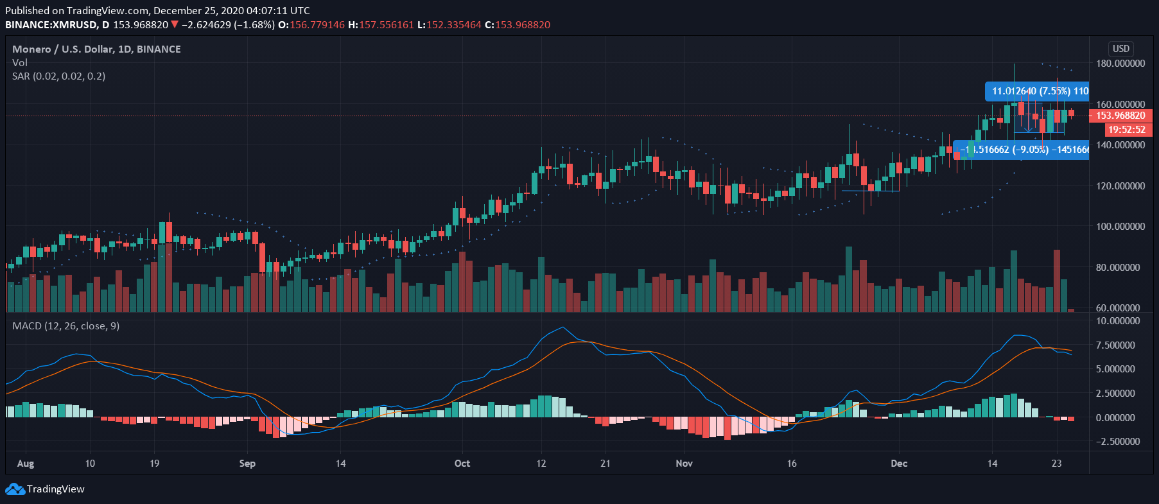Viewport: 1159px width, 504px height.
Task: Click the 14 date after Sep
Action: coord(340,464)
